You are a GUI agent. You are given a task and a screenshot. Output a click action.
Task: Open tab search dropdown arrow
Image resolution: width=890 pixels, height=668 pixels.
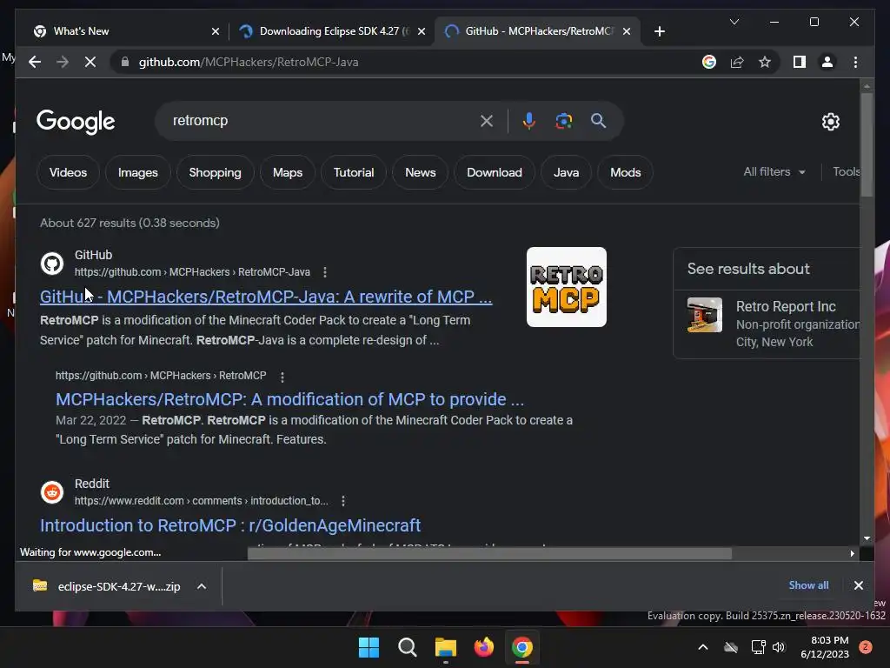tap(734, 22)
